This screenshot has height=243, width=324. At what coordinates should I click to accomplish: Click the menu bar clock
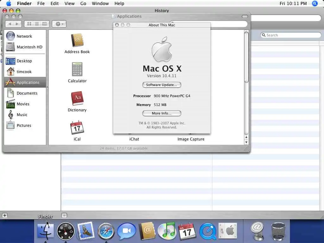click(293, 3)
